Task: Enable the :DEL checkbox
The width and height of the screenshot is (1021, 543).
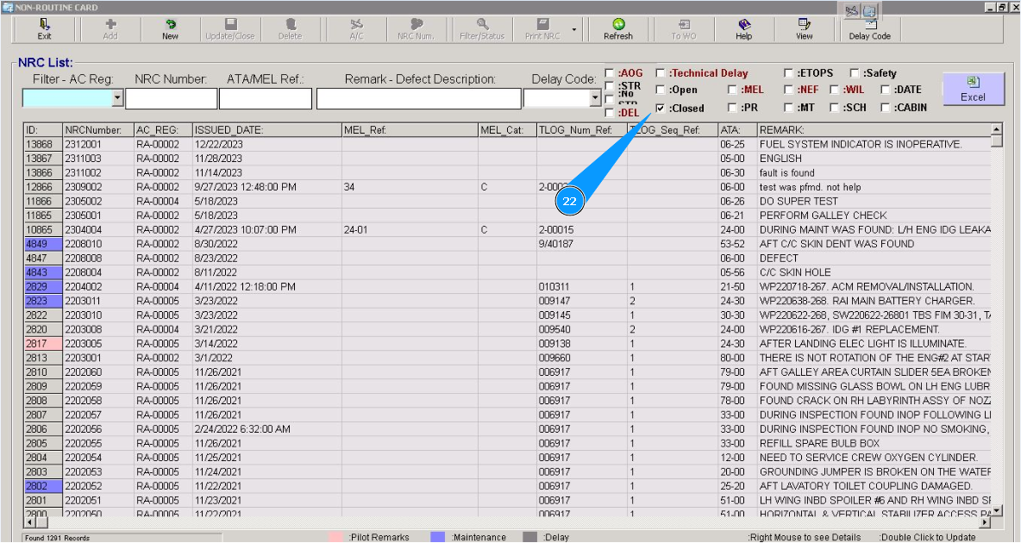Action: click(610, 113)
